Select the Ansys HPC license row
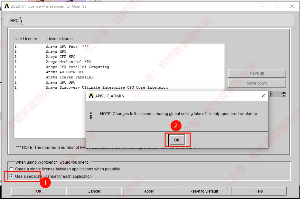 119,51
